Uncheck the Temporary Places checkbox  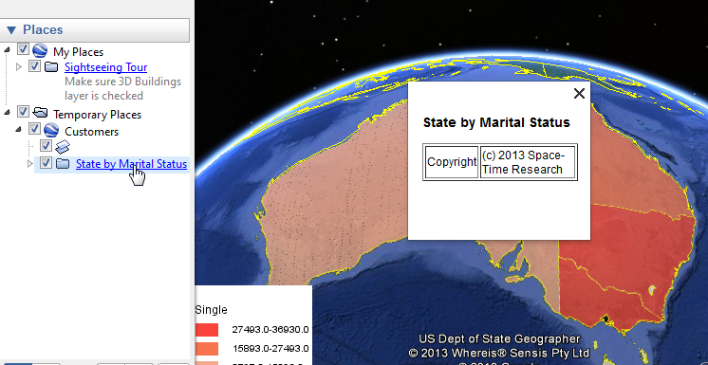pos(23,111)
